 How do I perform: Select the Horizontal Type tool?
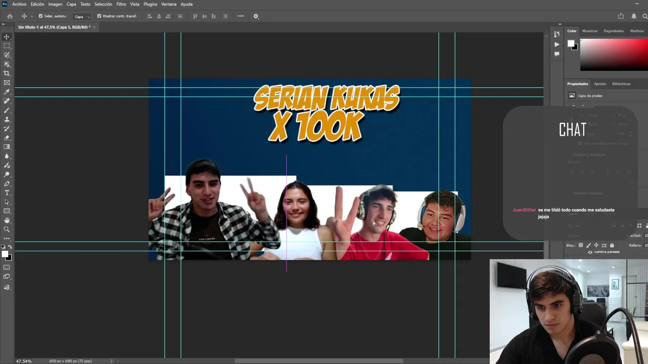tap(7, 193)
